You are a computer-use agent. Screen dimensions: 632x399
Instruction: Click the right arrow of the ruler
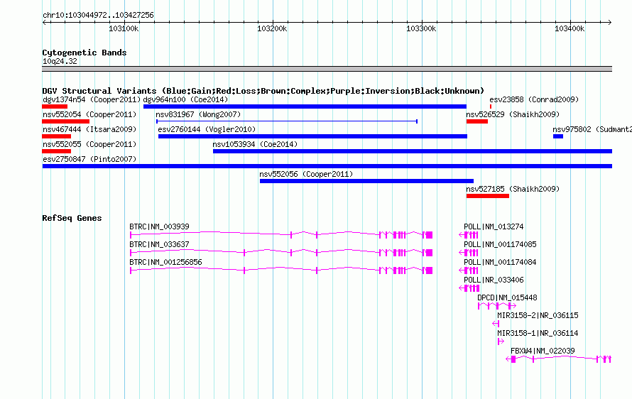point(610,22)
